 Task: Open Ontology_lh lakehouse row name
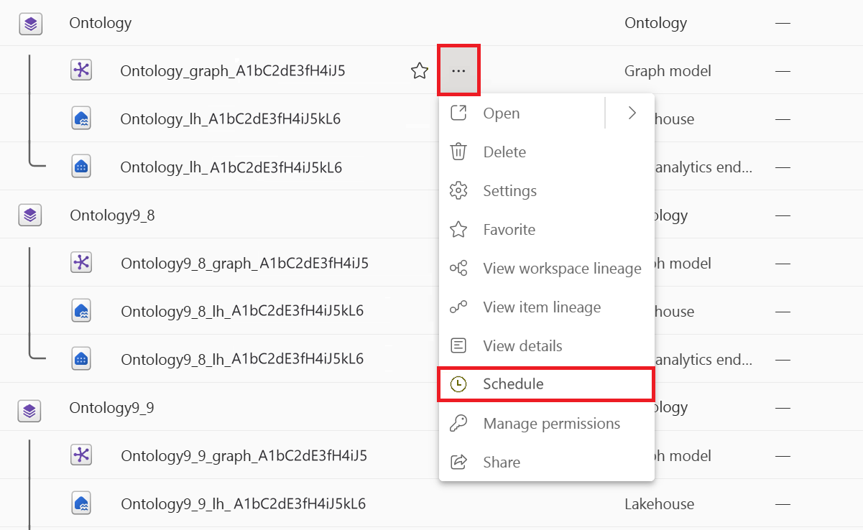pyautogui.click(x=231, y=118)
